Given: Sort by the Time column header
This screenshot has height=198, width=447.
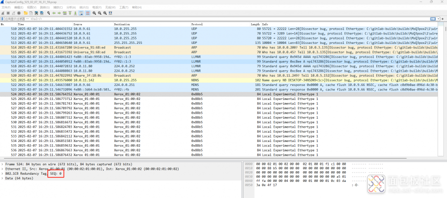Looking at the screenshot, I should click(x=45, y=25).
